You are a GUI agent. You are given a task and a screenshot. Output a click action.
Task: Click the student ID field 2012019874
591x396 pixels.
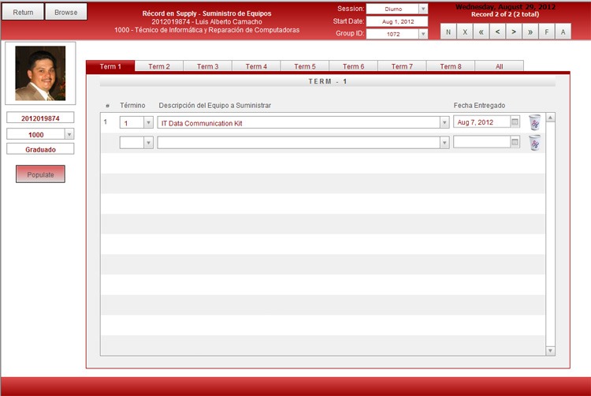[40, 118]
